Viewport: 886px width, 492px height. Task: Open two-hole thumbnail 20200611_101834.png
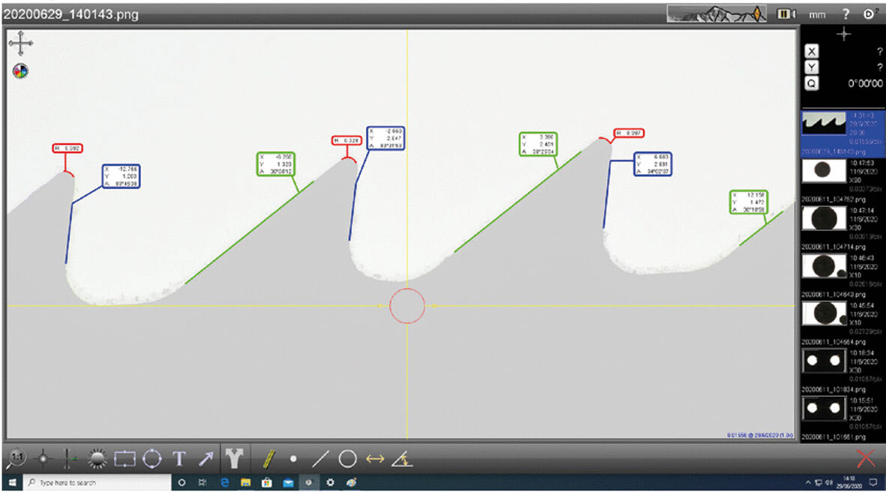(x=823, y=361)
